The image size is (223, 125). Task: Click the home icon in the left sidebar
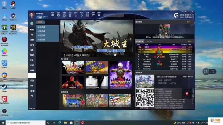[32, 23]
